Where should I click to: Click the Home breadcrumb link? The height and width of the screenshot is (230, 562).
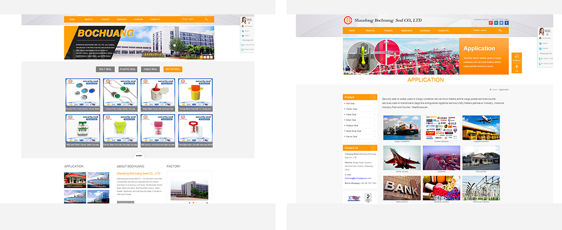click(x=494, y=89)
